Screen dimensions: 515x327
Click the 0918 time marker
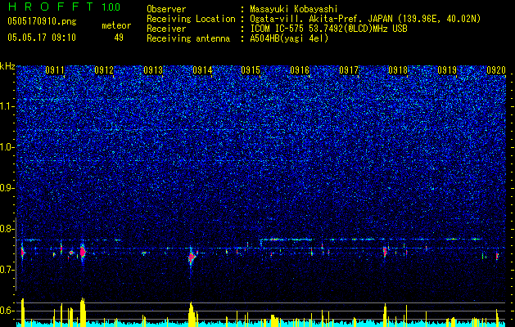(x=398, y=69)
